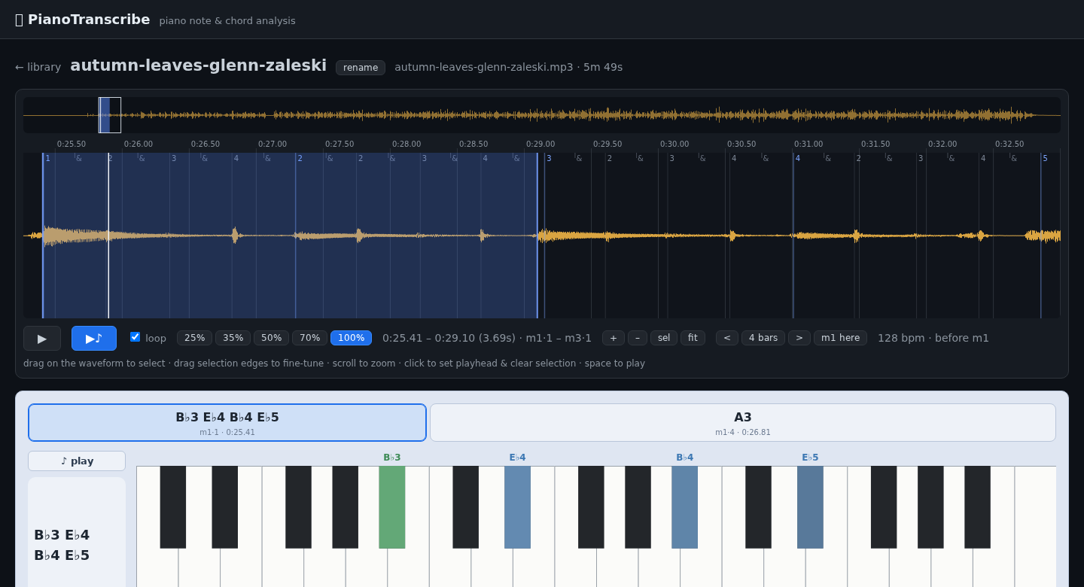Click the 128 bpm · before m1 text

pyautogui.click(x=933, y=338)
